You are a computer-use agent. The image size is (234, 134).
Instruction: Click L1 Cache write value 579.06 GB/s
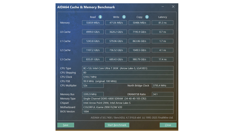116,41
